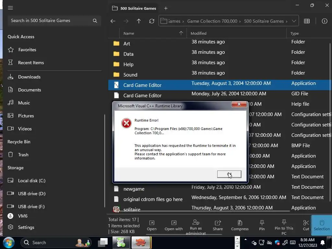The width and height of the screenshot is (332, 249).
Task: Open Settings in the sidebar
Action: (26, 227)
